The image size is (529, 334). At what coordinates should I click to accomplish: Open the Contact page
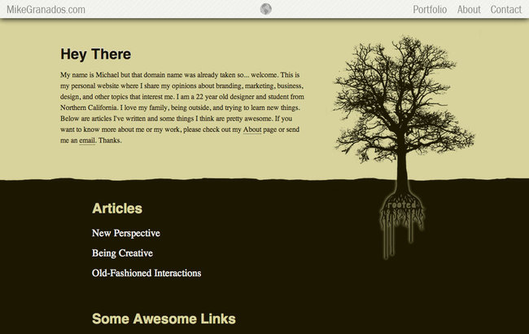click(505, 10)
